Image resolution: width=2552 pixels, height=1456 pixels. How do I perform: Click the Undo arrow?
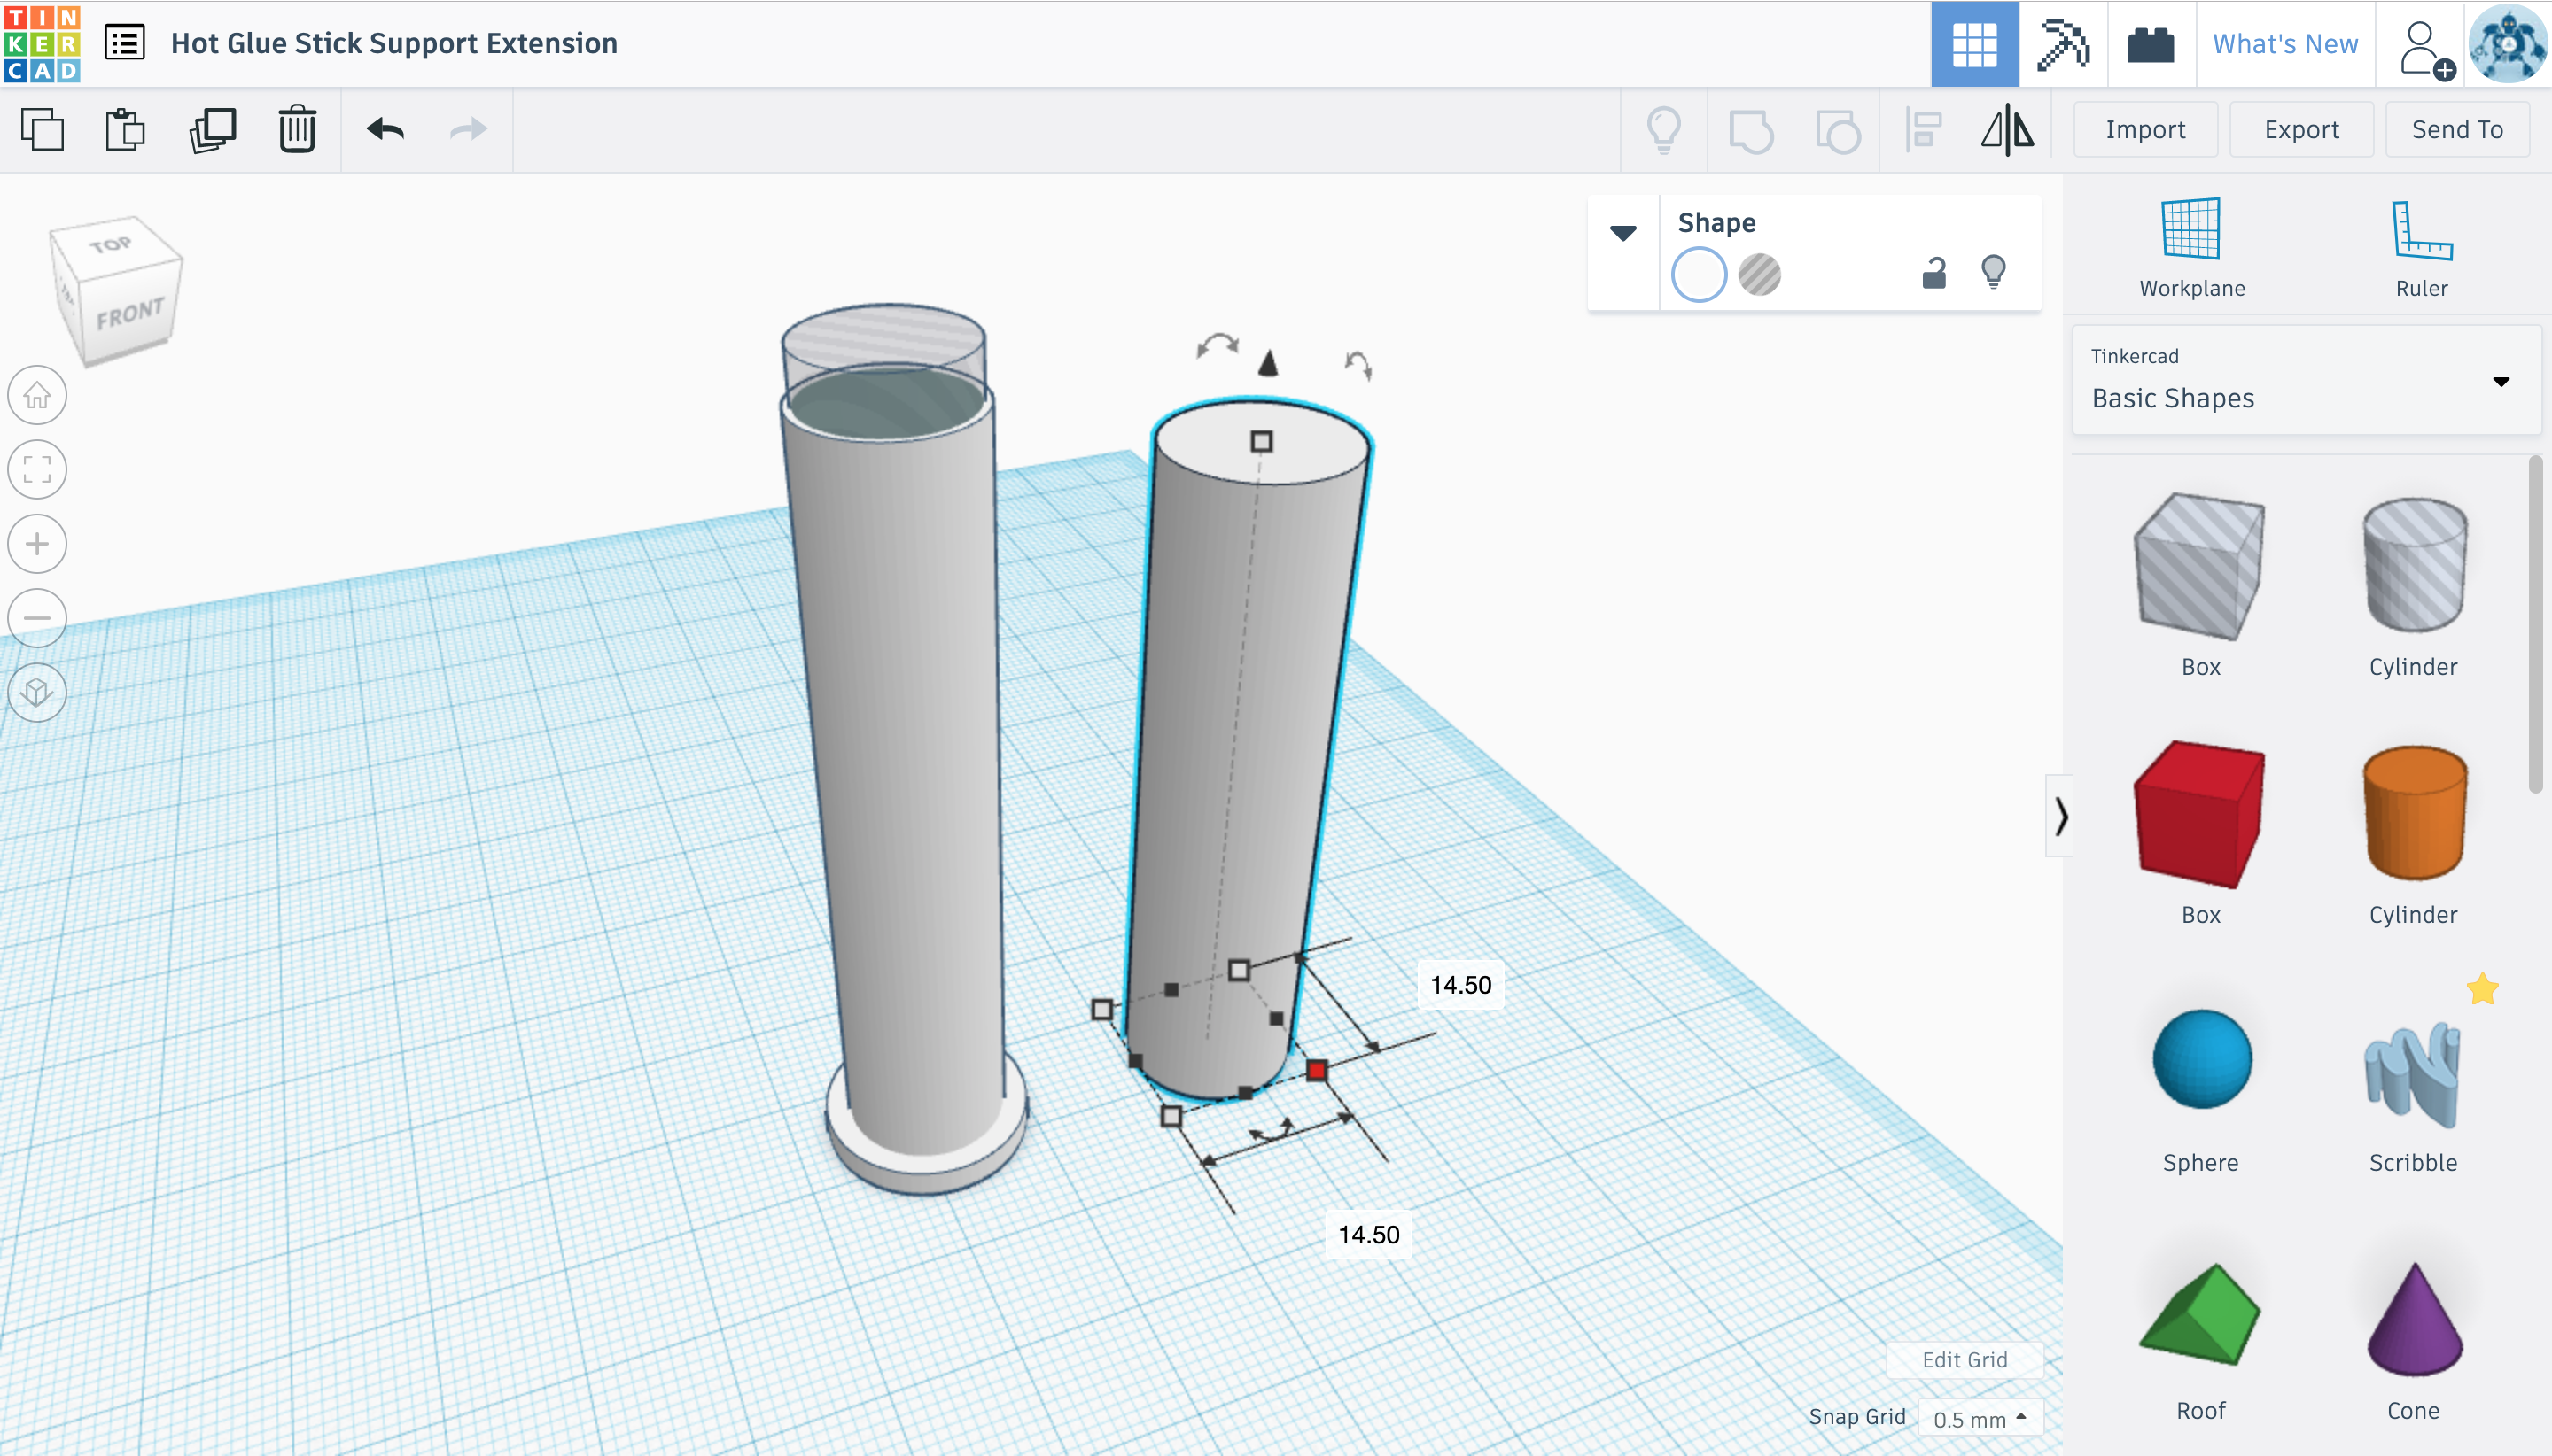[385, 130]
